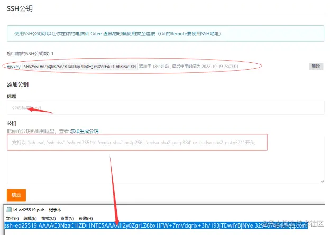Click the textarea resize handle corner
The height and width of the screenshot is (235, 331).
322,181
